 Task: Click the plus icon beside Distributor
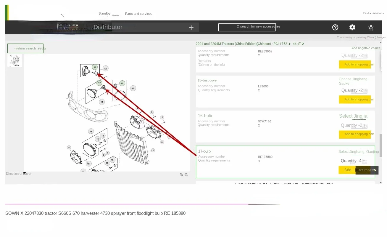(191, 28)
